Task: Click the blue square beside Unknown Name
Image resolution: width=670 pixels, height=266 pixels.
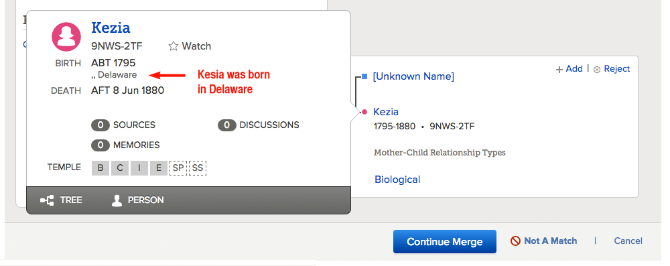Action: tap(364, 76)
